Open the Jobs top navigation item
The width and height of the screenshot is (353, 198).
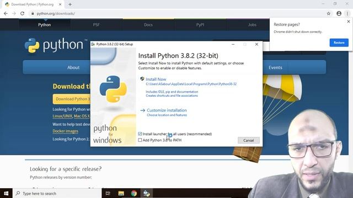click(252, 25)
